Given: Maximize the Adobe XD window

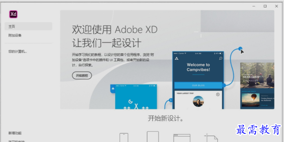Looking at the screenshot, I should (x=265, y=6).
